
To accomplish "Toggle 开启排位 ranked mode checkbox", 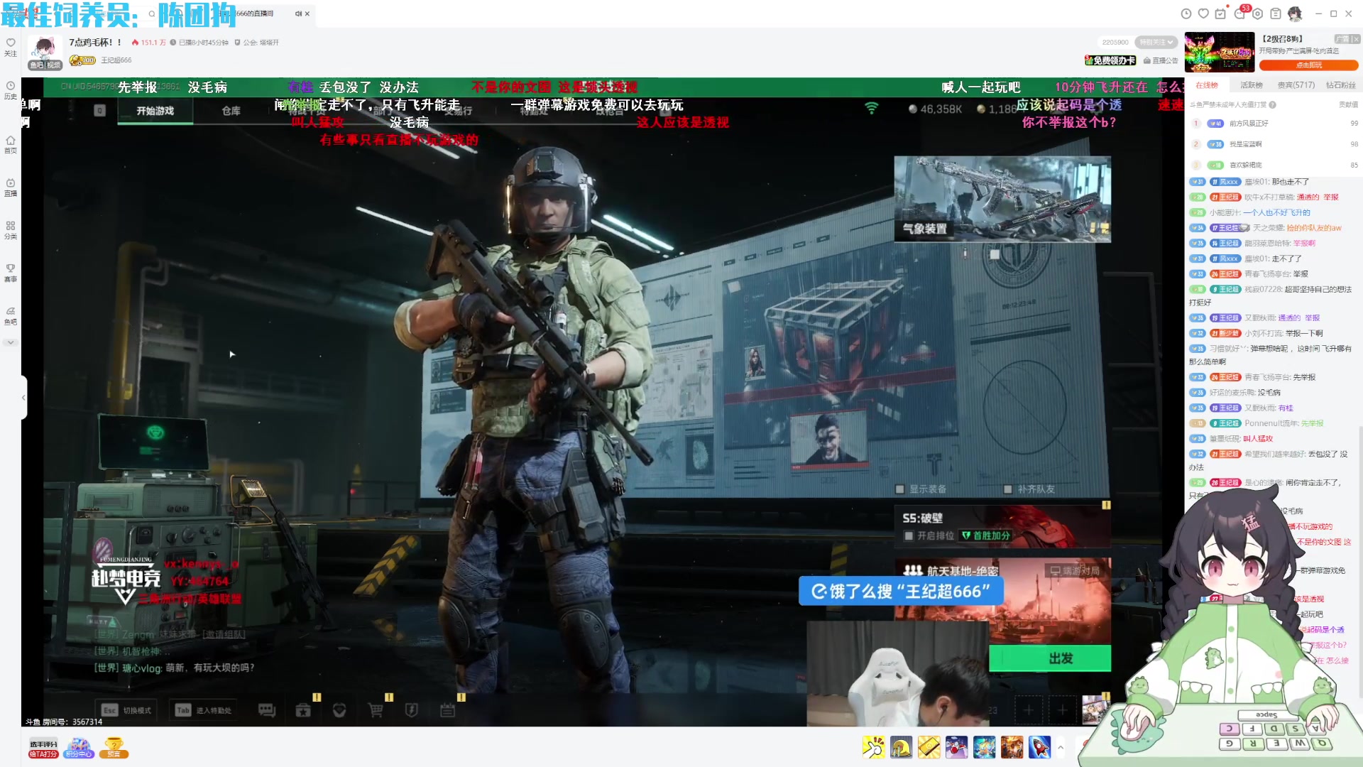I will pos(909,536).
